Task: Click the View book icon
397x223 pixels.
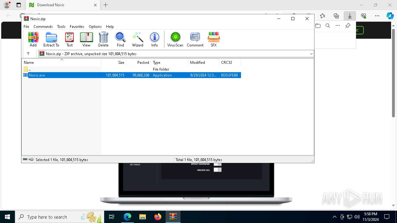Action: click(x=86, y=39)
